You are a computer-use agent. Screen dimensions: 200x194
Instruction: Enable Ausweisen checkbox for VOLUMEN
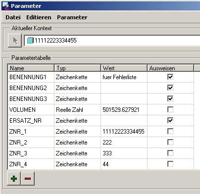pos(170,109)
